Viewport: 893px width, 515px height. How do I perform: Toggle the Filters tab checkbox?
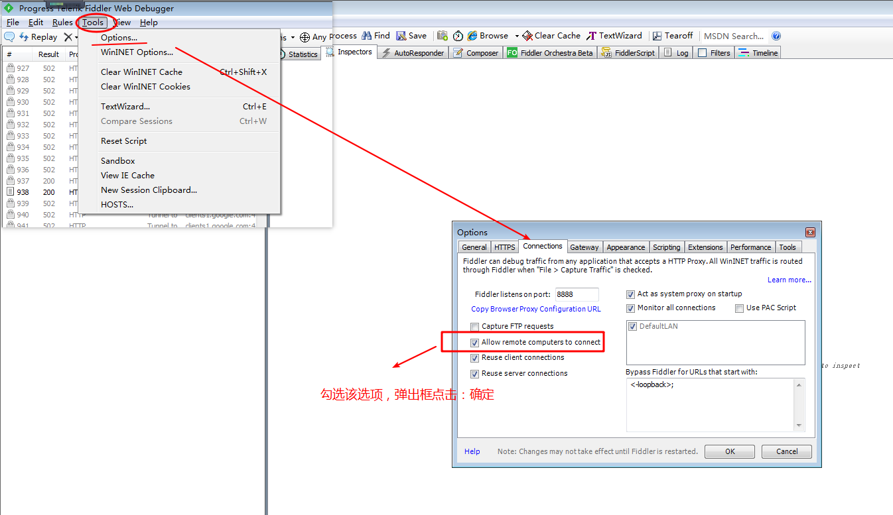[x=703, y=53]
